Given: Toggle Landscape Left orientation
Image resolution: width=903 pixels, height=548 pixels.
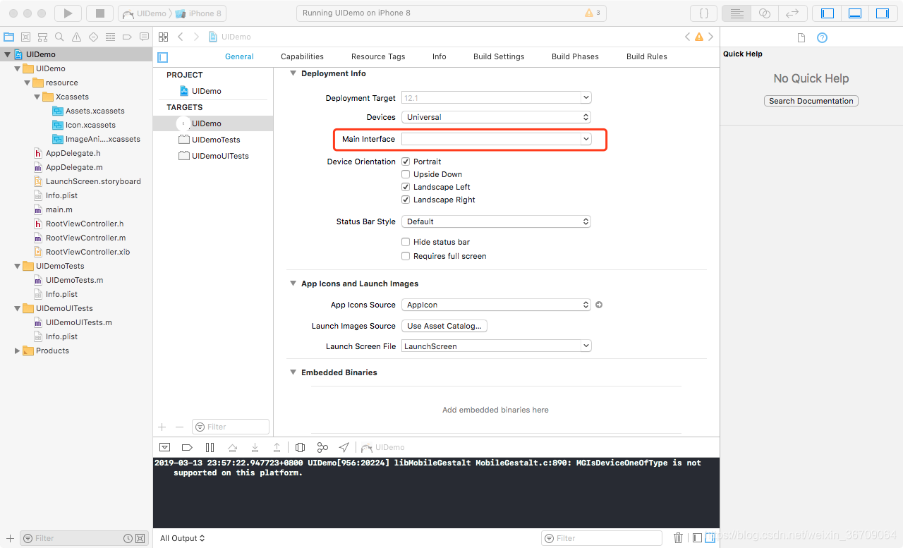Looking at the screenshot, I should click(406, 187).
